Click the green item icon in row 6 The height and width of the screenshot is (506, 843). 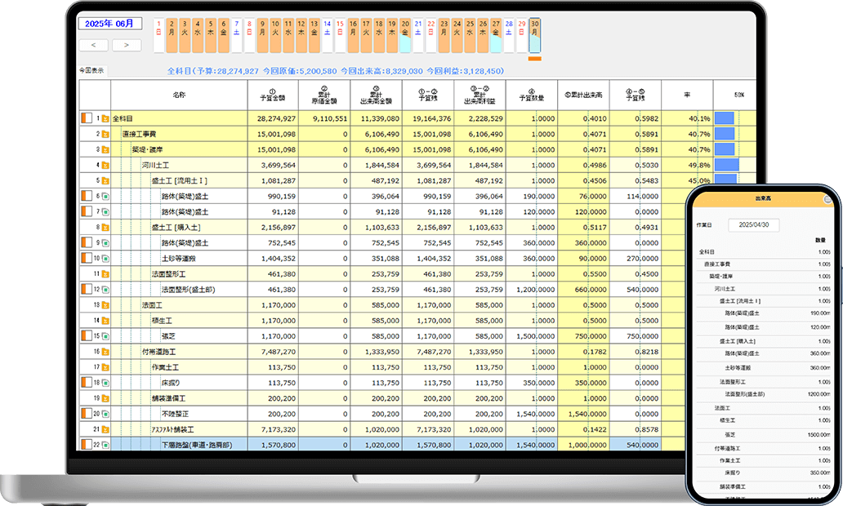105,196
